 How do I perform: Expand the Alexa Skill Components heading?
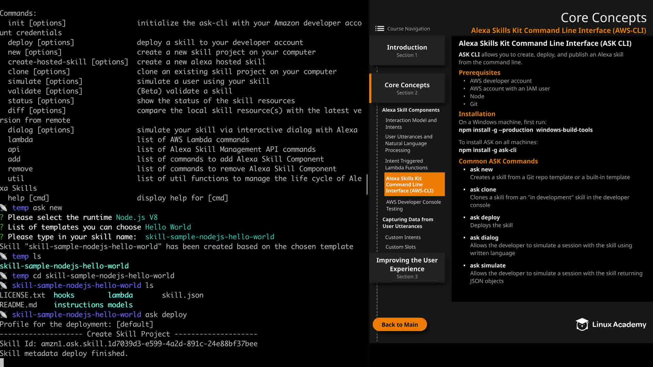[x=411, y=110]
